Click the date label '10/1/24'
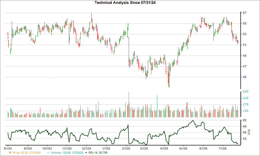Image resolution: width=260 pixels, height=156 pixels. click(47, 148)
